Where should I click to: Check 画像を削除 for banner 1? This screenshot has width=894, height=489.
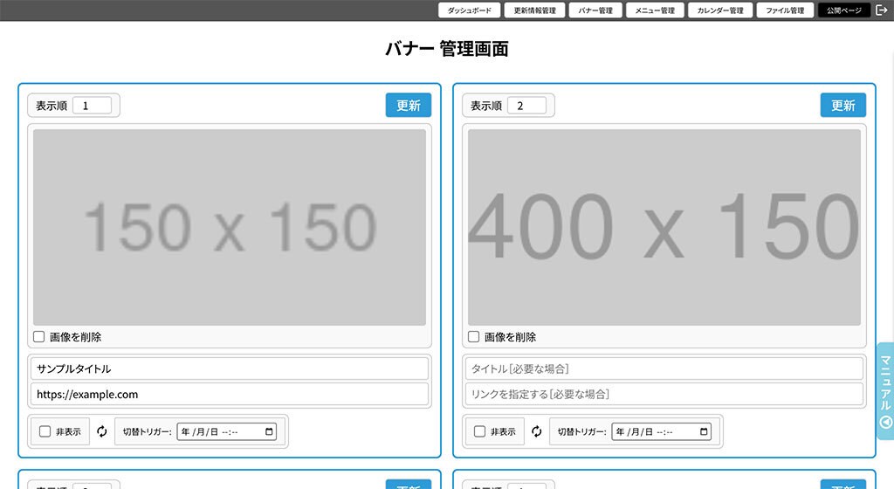pyautogui.click(x=38, y=337)
